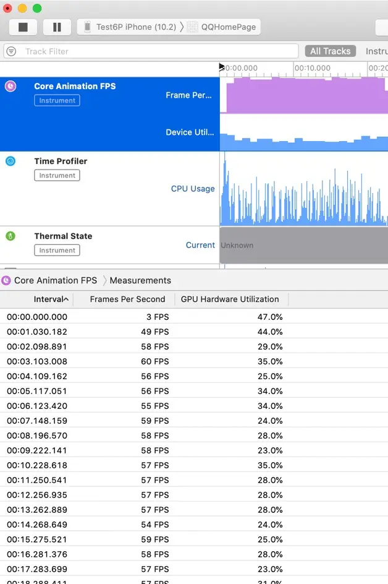Click the Instrument badge under Time Profiler
This screenshot has width=388, height=584.
(x=57, y=176)
